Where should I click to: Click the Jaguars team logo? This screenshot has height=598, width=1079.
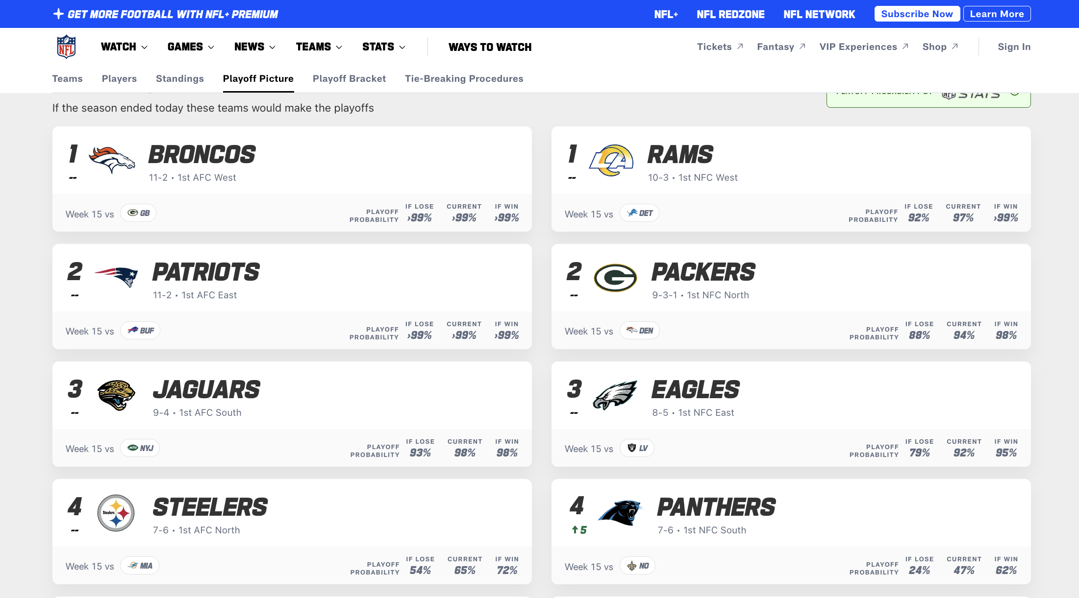116,395
